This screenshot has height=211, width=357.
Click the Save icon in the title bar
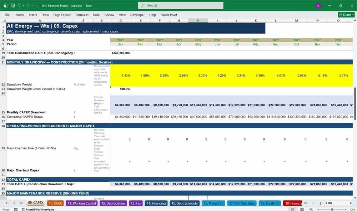[13, 5]
